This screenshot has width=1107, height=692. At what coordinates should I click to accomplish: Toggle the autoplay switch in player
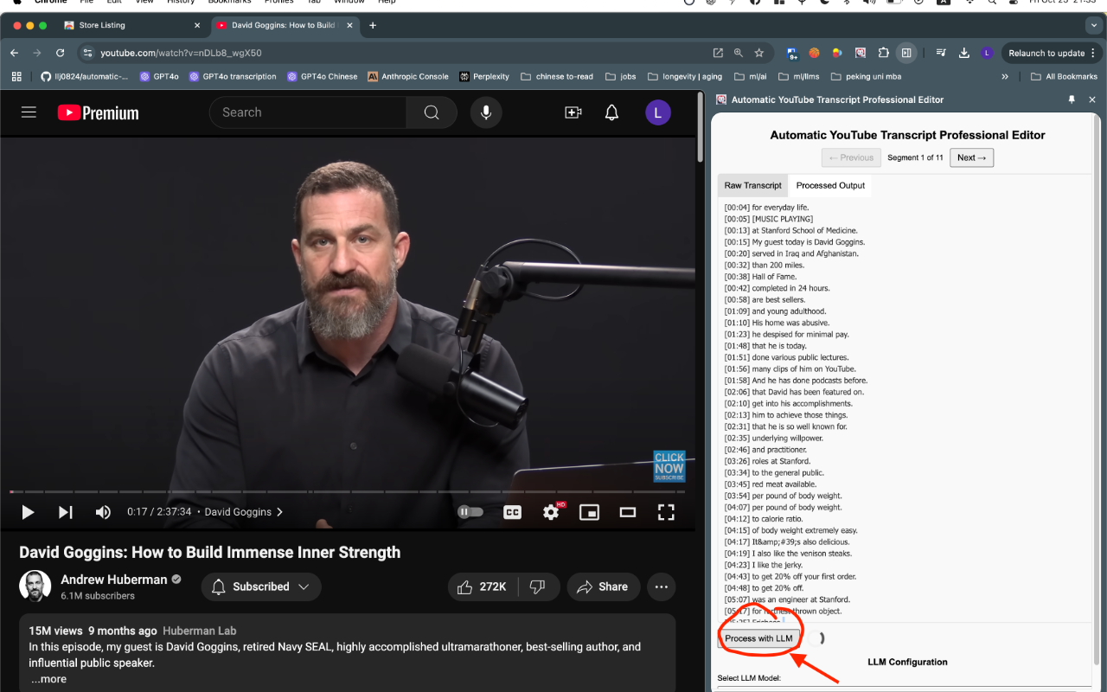470,512
